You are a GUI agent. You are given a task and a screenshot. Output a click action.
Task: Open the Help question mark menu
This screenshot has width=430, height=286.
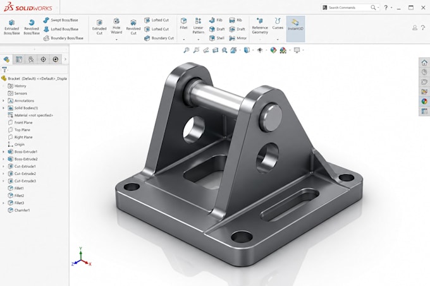point(386,8)
